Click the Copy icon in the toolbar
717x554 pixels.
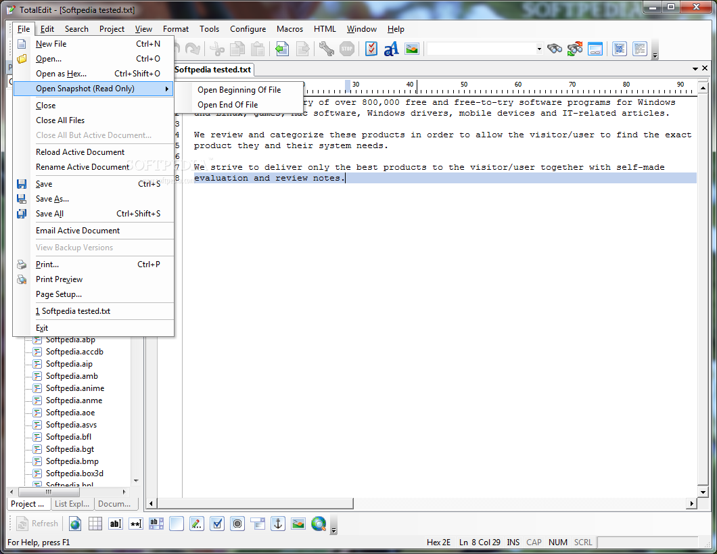(237, 49)
